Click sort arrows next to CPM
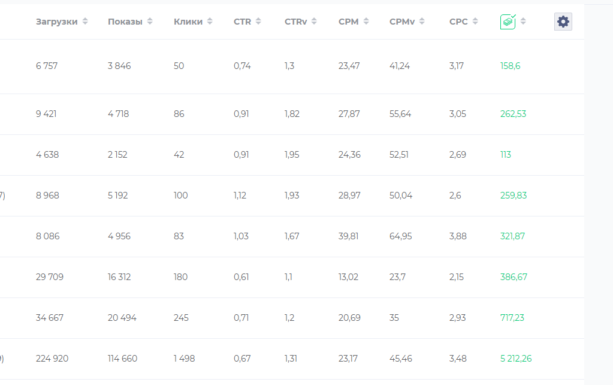The width and height of the screenshot is (613, 385). [x=366, y=22]
